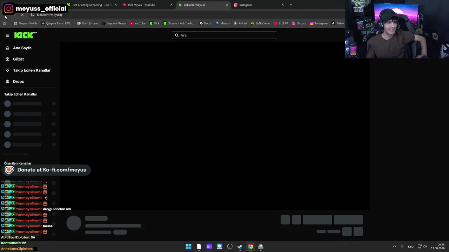This screenshot has height=252, width=449.
Task: Click the Google Chrome taskbar icon
Action: click(250, 246)
